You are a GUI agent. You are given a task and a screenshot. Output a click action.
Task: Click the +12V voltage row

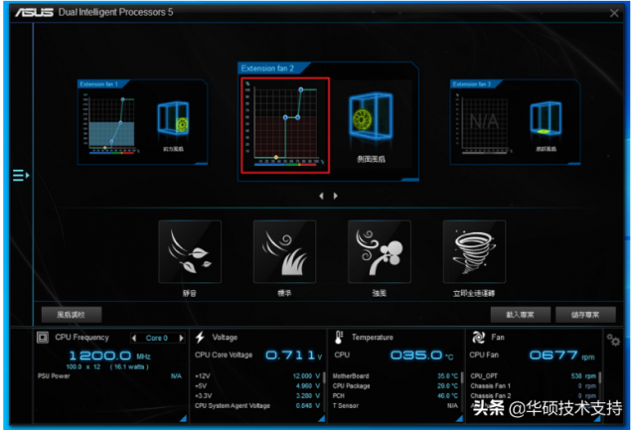click(x=257, y=376)
